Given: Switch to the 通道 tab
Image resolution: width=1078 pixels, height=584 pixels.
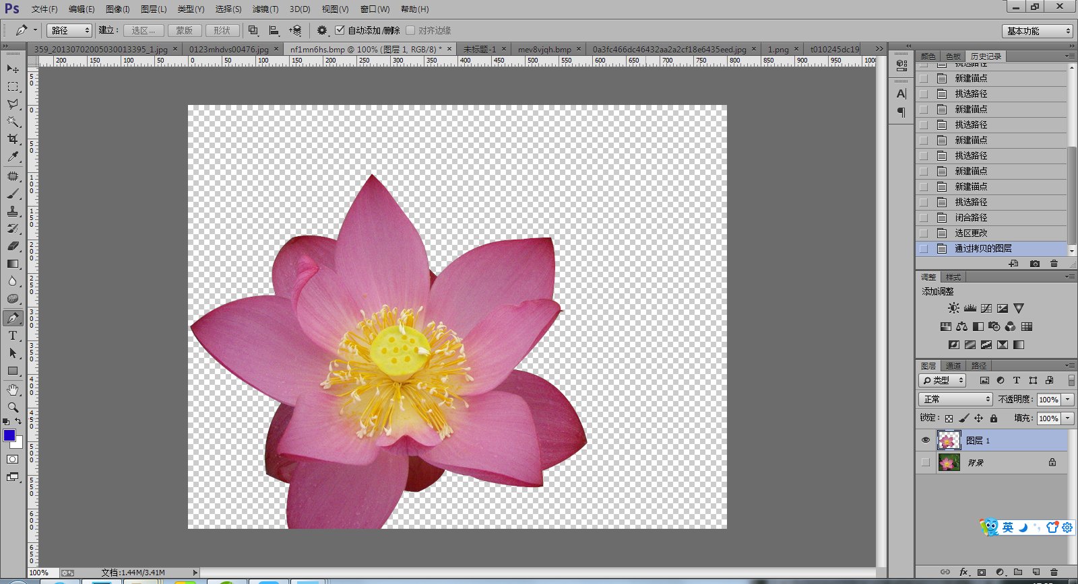Looking at the screenshot, I should (953, 366).
